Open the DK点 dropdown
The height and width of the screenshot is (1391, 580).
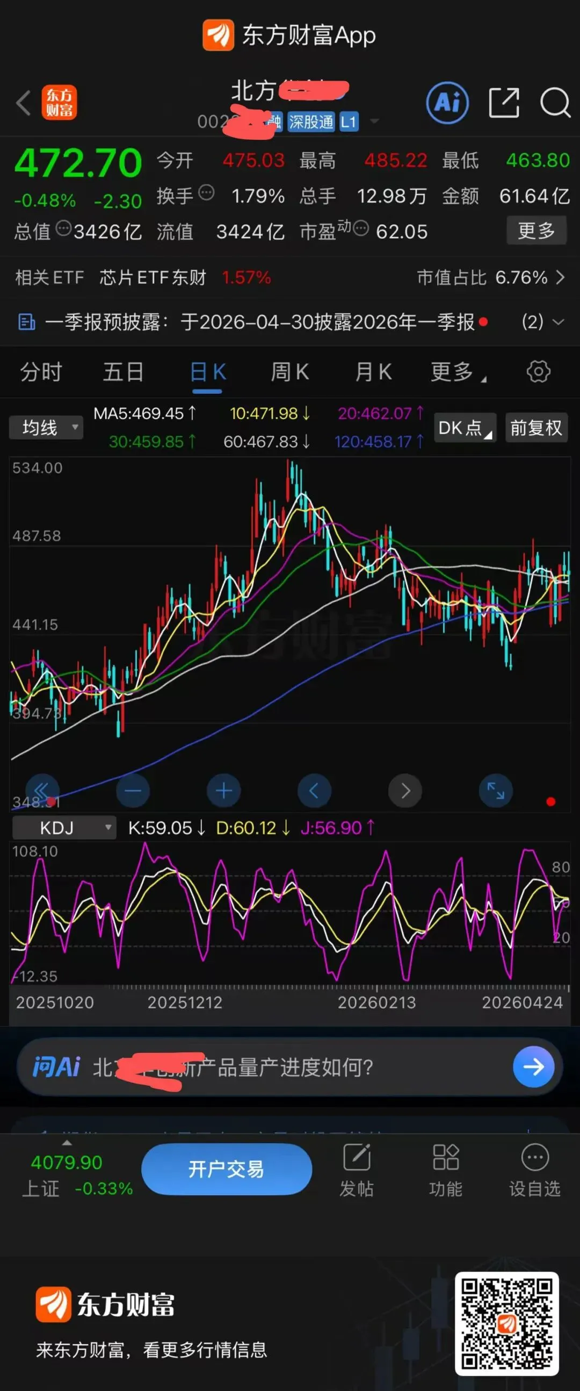(x=465, y=428)
